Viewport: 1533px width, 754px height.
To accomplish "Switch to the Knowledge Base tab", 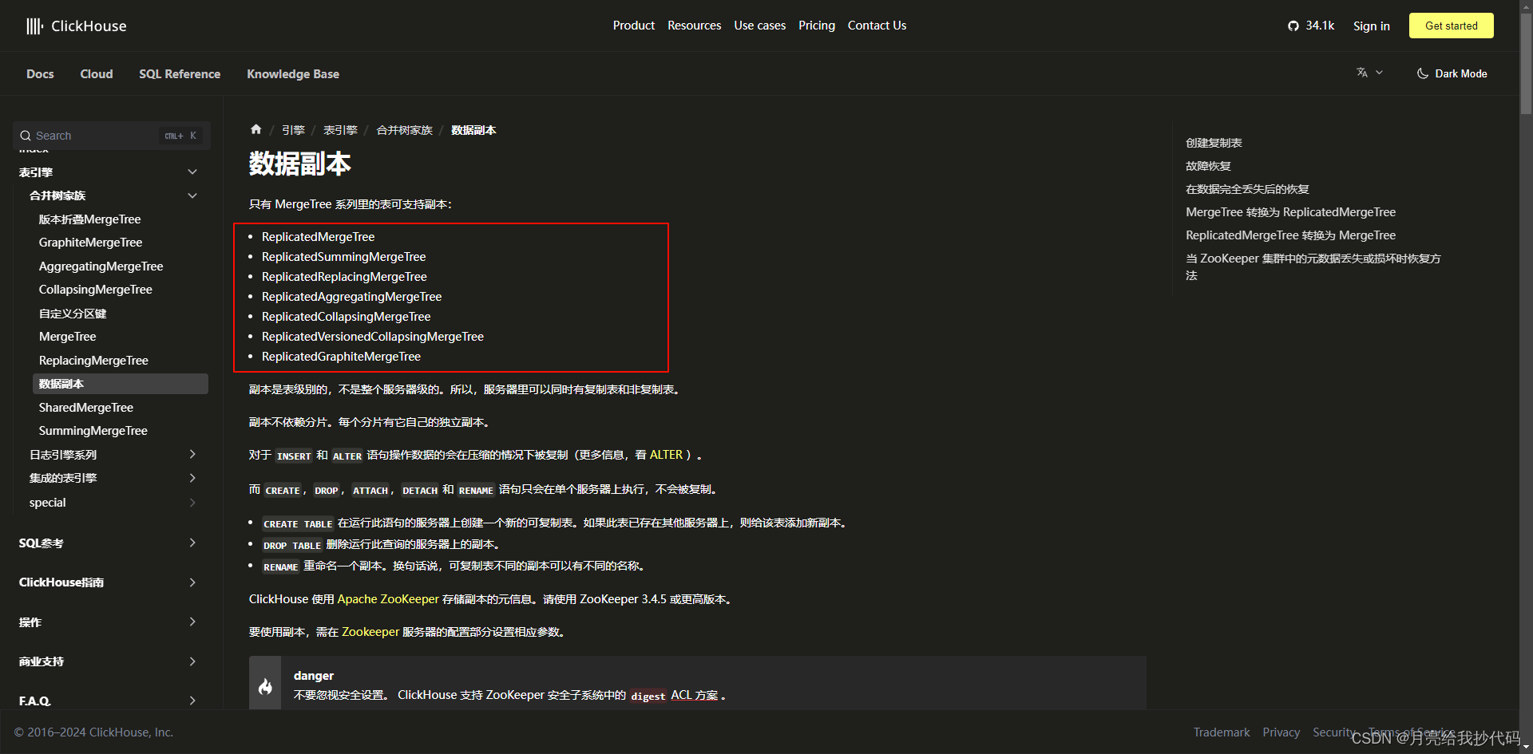I will point(293,73).
